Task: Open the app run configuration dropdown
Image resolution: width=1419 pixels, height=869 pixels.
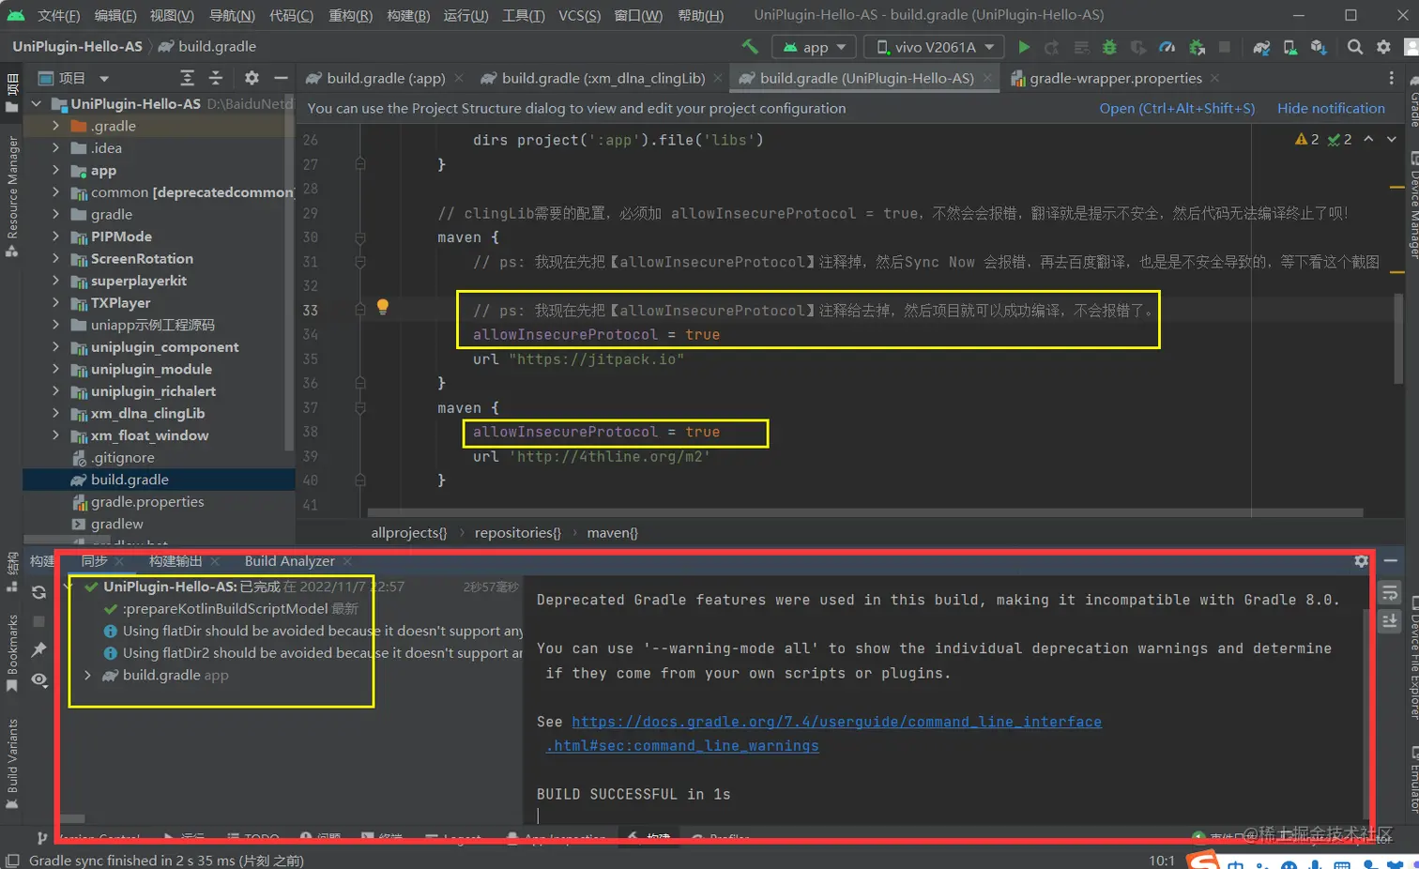Action: click(814, 47)
